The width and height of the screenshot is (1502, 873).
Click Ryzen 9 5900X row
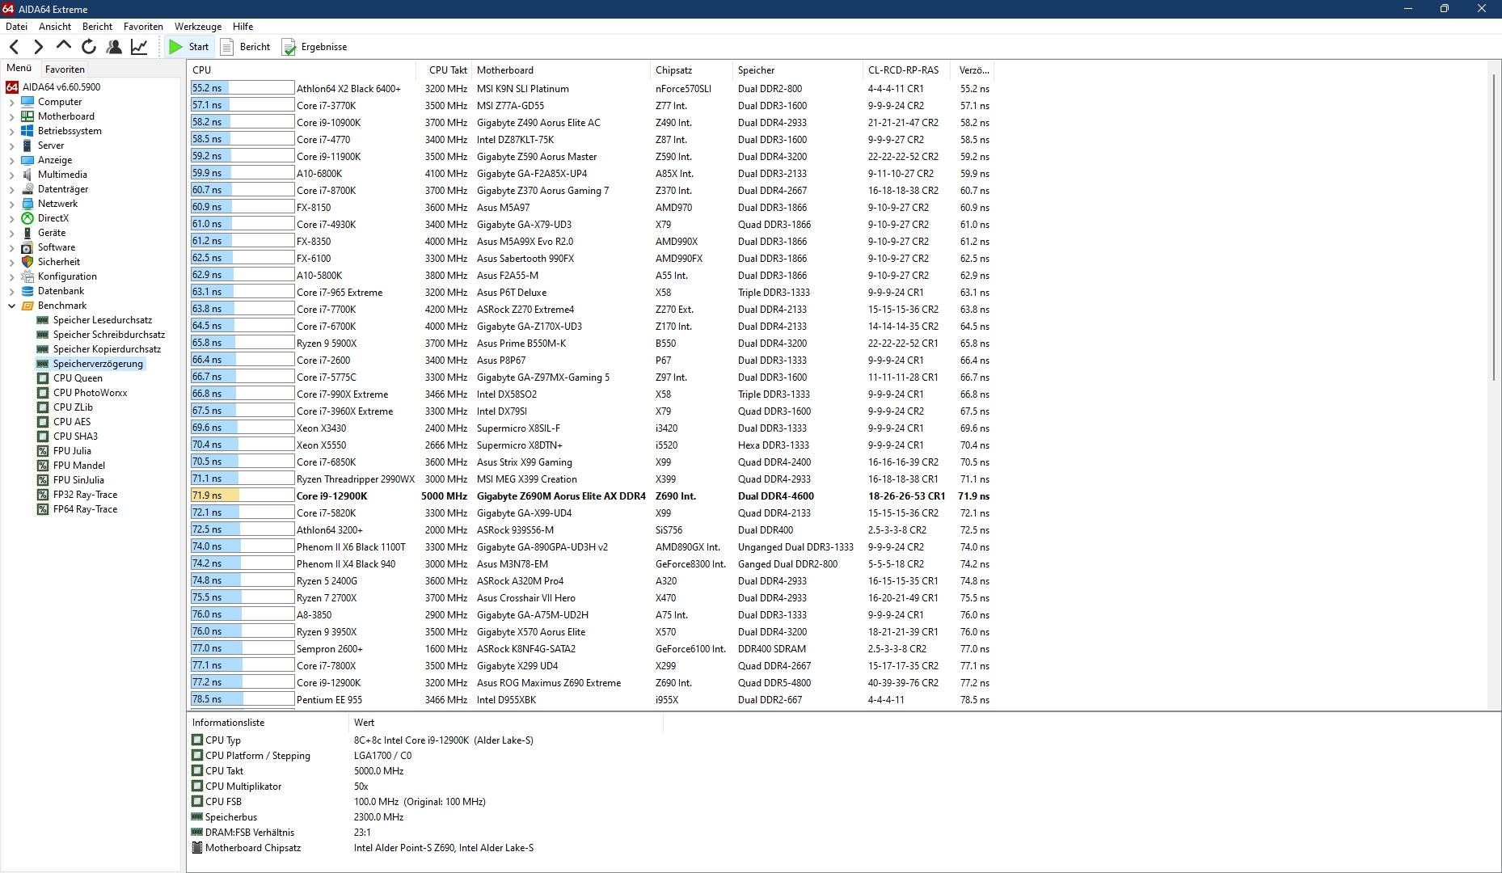[590, 343]
